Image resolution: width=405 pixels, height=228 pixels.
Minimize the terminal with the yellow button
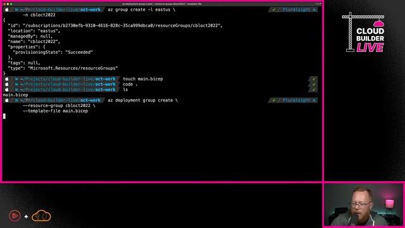pyautogui.click(x=8, y=4)
